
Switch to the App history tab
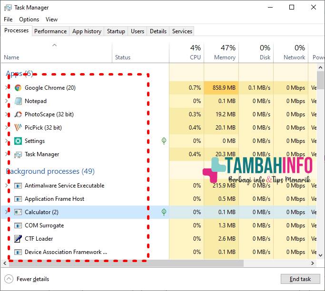pyautogui.click(x=87, y=31)
